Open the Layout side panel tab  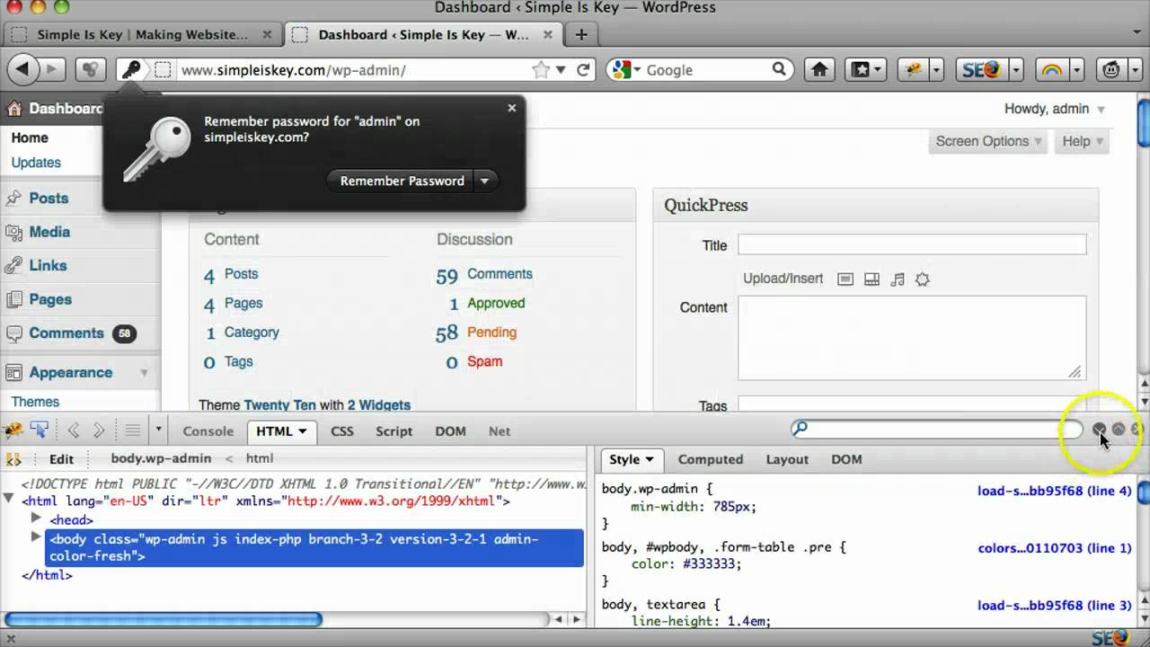coord(787,459)
